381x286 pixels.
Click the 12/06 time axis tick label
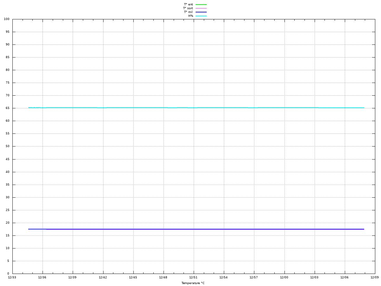click(344, 277)
